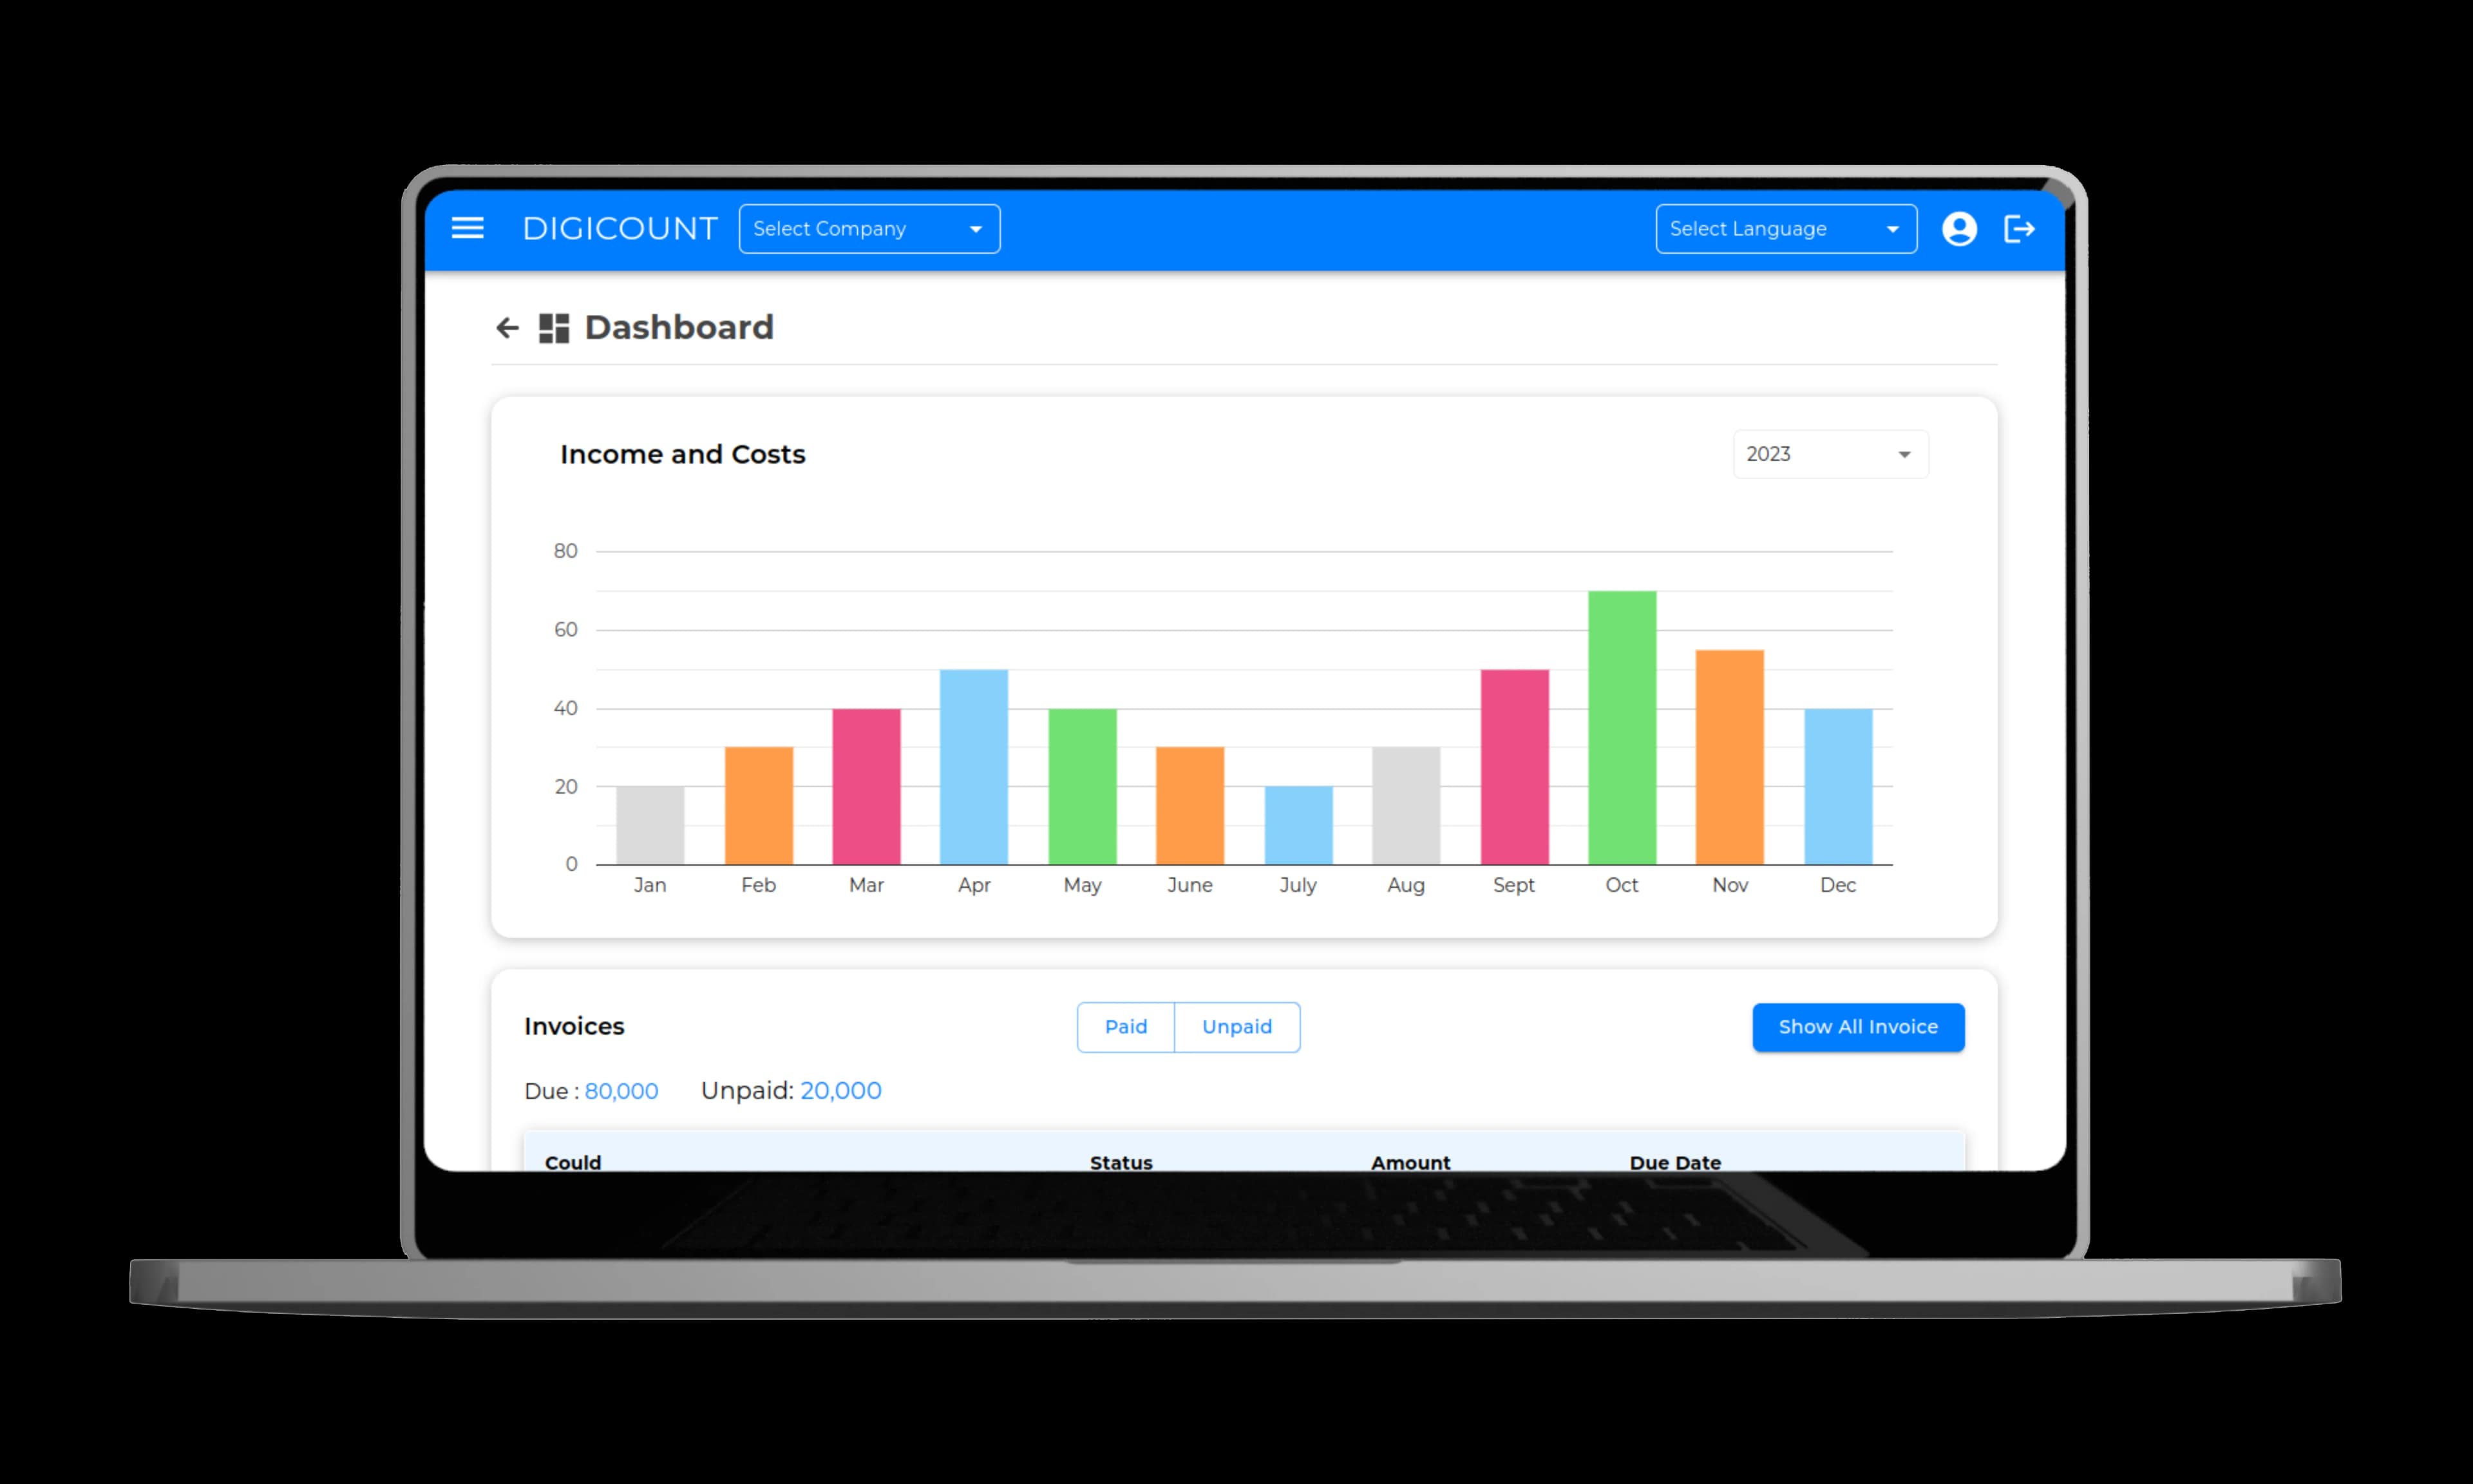Click the Invoices section icon

tap(573, 1027)
